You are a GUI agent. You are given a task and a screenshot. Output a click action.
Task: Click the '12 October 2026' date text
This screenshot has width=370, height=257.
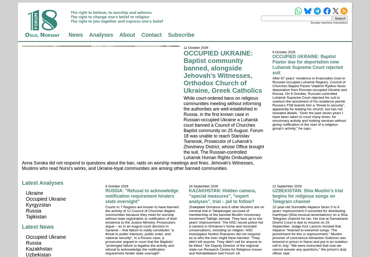196,48
